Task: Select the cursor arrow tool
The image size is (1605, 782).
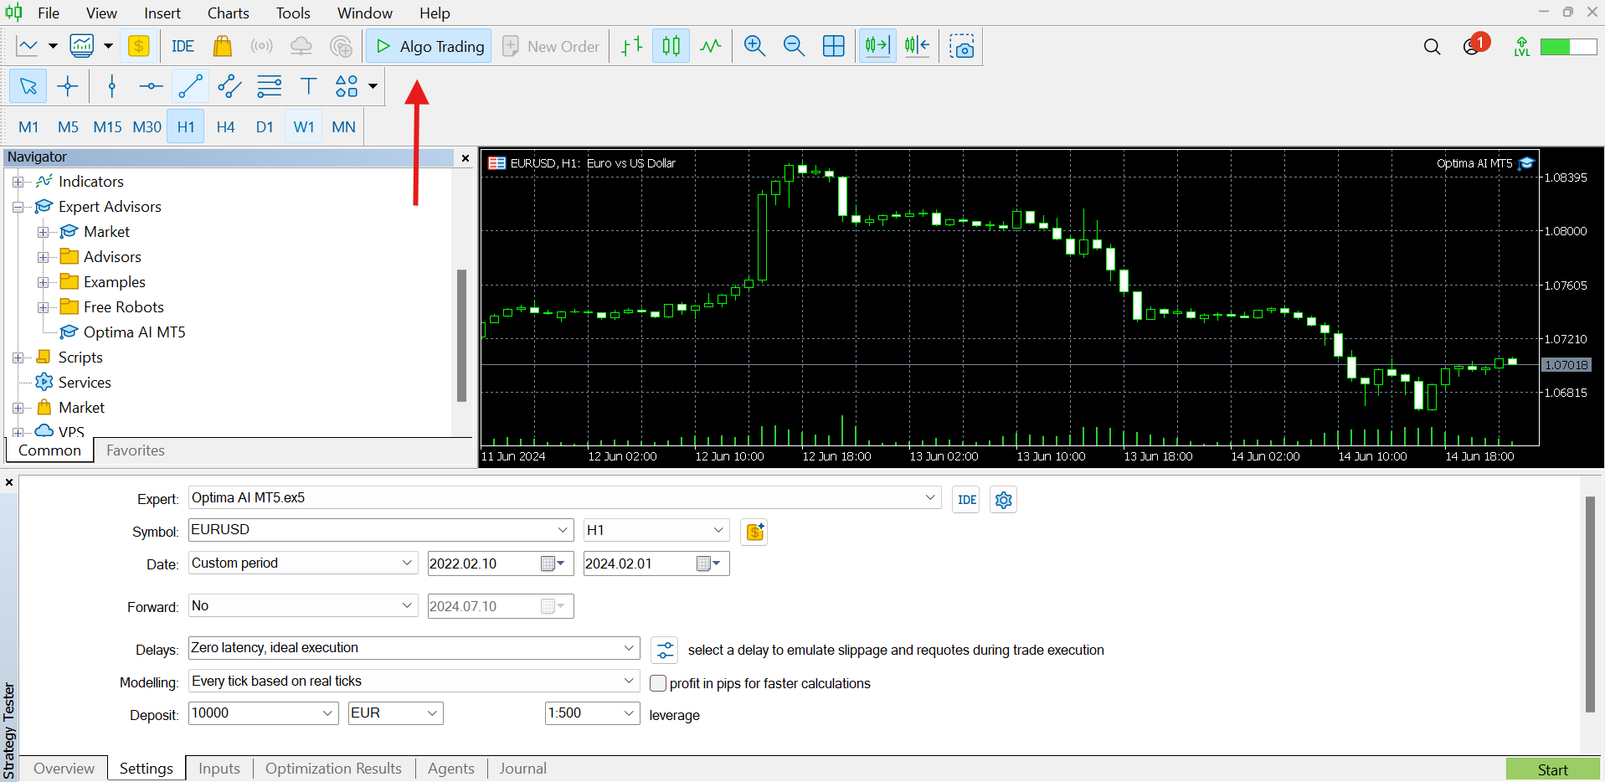Action: click(x=28, y=86)
